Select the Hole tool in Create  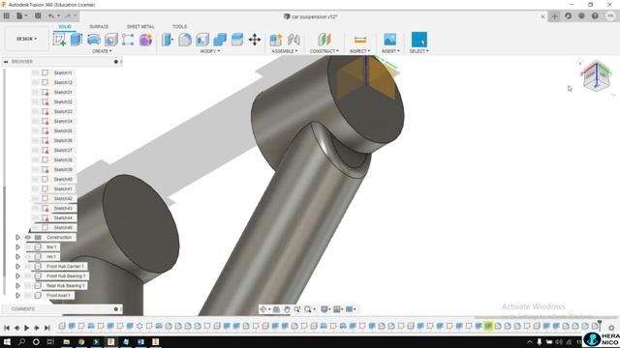click(x=111, y=40)
